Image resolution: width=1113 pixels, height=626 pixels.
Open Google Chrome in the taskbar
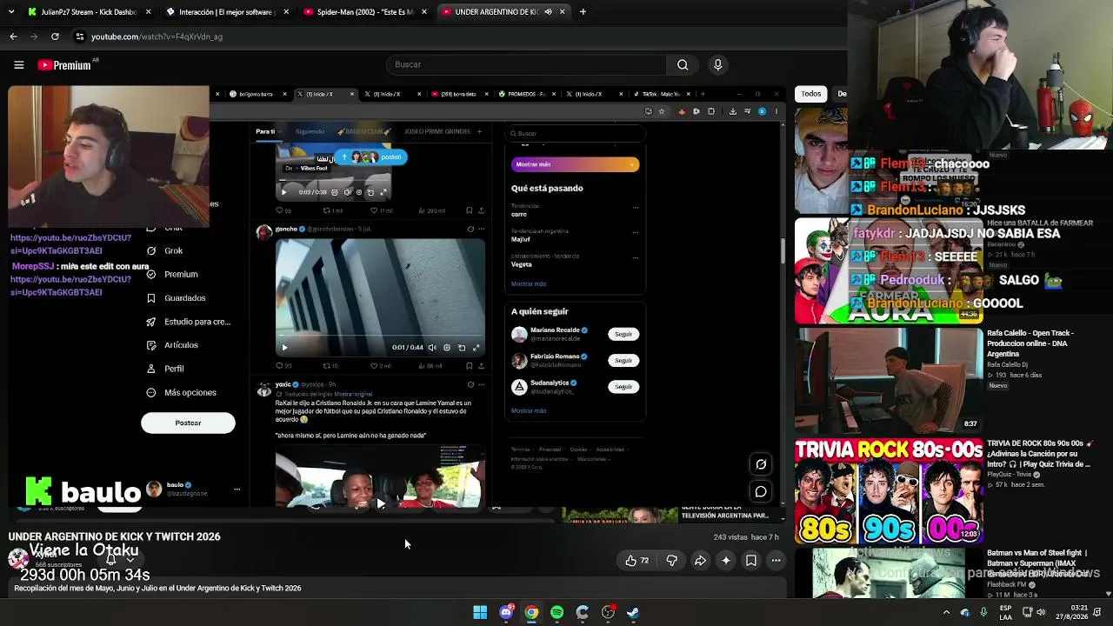(x=531, y=612)
